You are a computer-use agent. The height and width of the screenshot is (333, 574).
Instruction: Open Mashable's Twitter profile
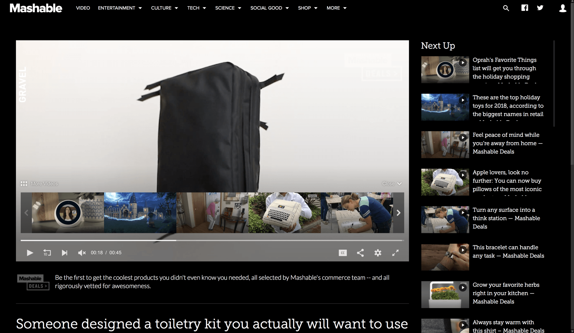540,8
